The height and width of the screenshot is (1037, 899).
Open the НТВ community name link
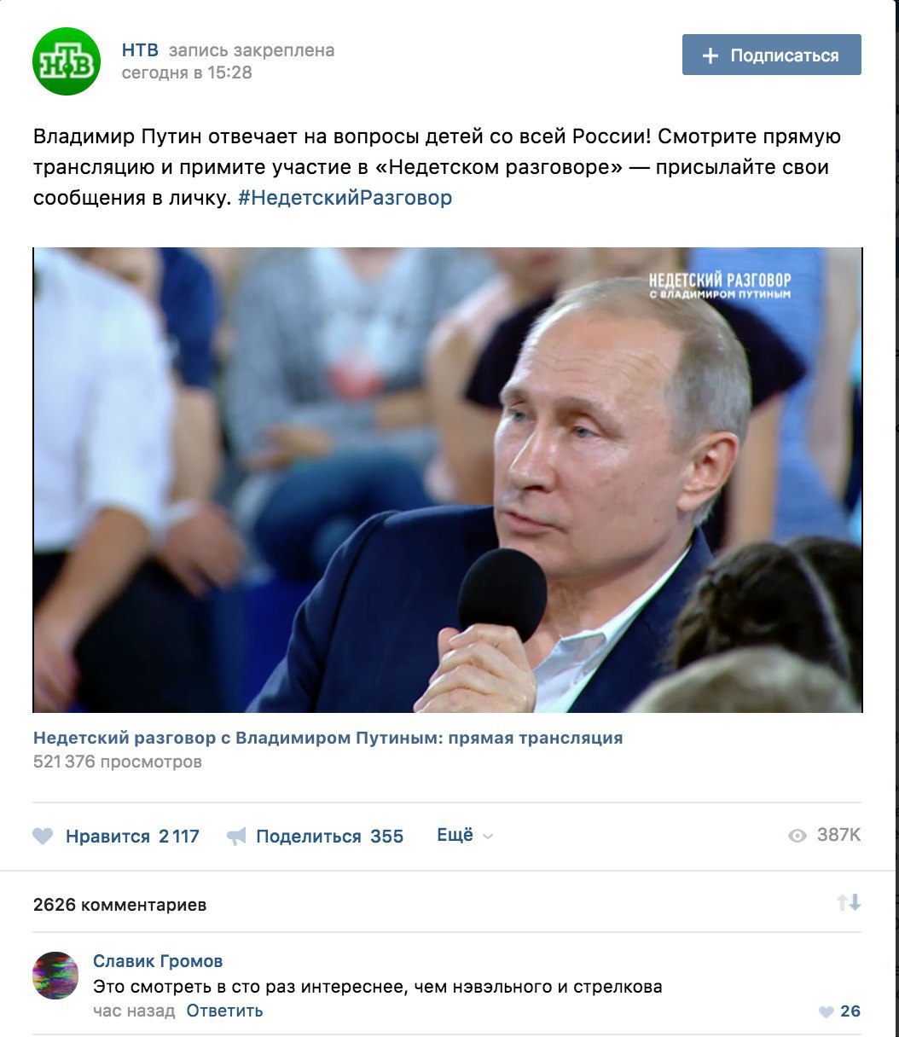click(140, 50)
